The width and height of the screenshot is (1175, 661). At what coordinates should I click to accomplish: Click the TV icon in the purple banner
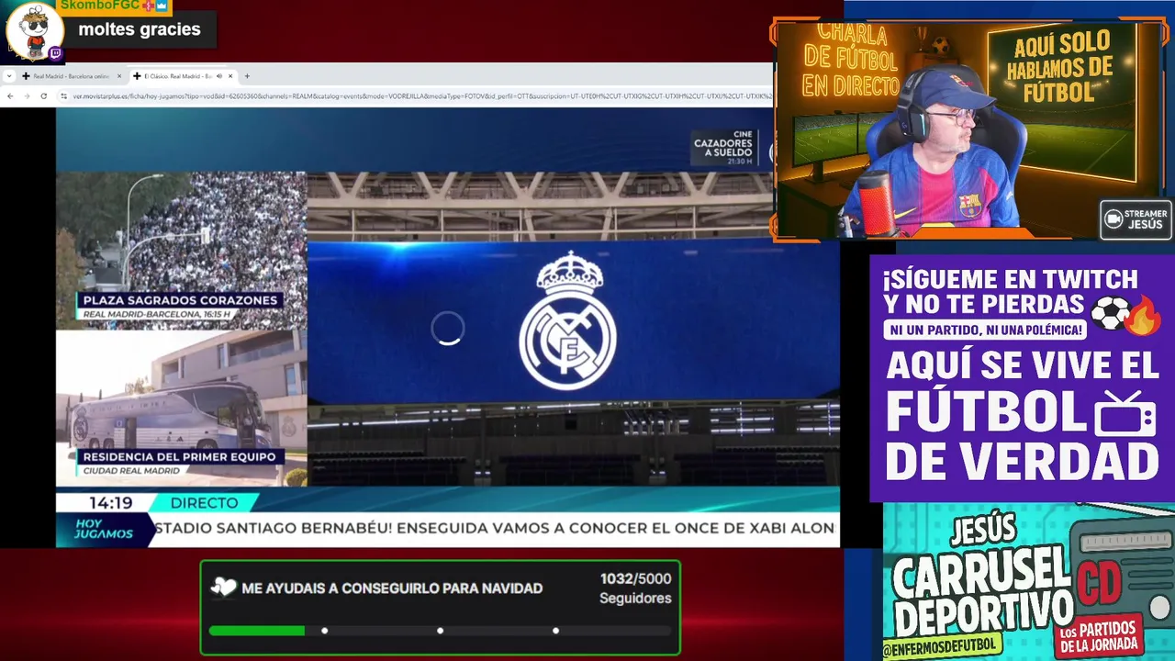(x=1125, y=415)
